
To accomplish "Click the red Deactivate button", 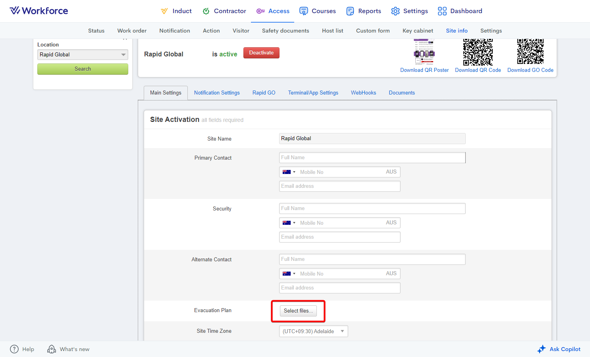I will tap(261, 53).
